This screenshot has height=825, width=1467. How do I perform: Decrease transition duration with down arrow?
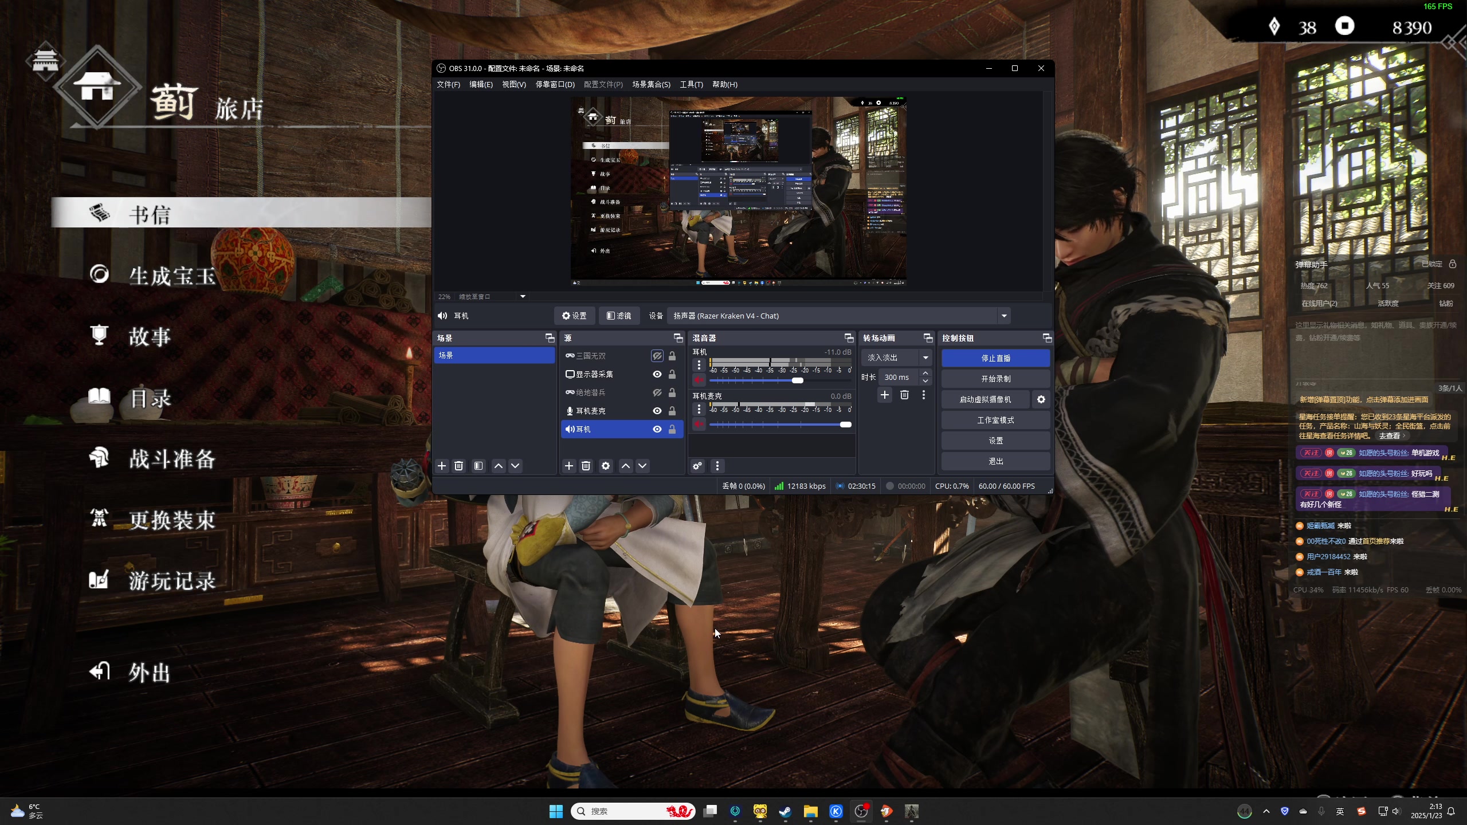[925, 381]
